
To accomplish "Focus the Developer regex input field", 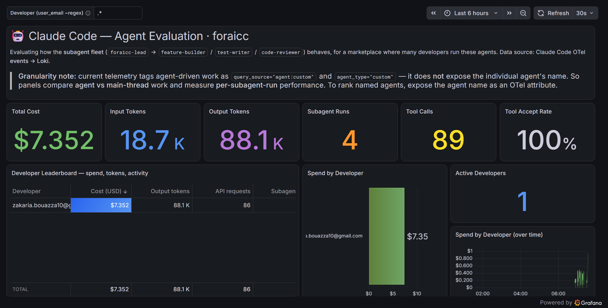I will click(118, 13).
